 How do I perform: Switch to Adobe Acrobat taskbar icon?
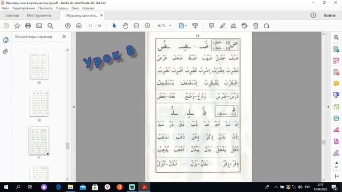tap(144, 187)
